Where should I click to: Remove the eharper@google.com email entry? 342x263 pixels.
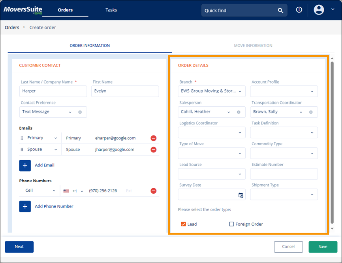(x=154, y=138)
